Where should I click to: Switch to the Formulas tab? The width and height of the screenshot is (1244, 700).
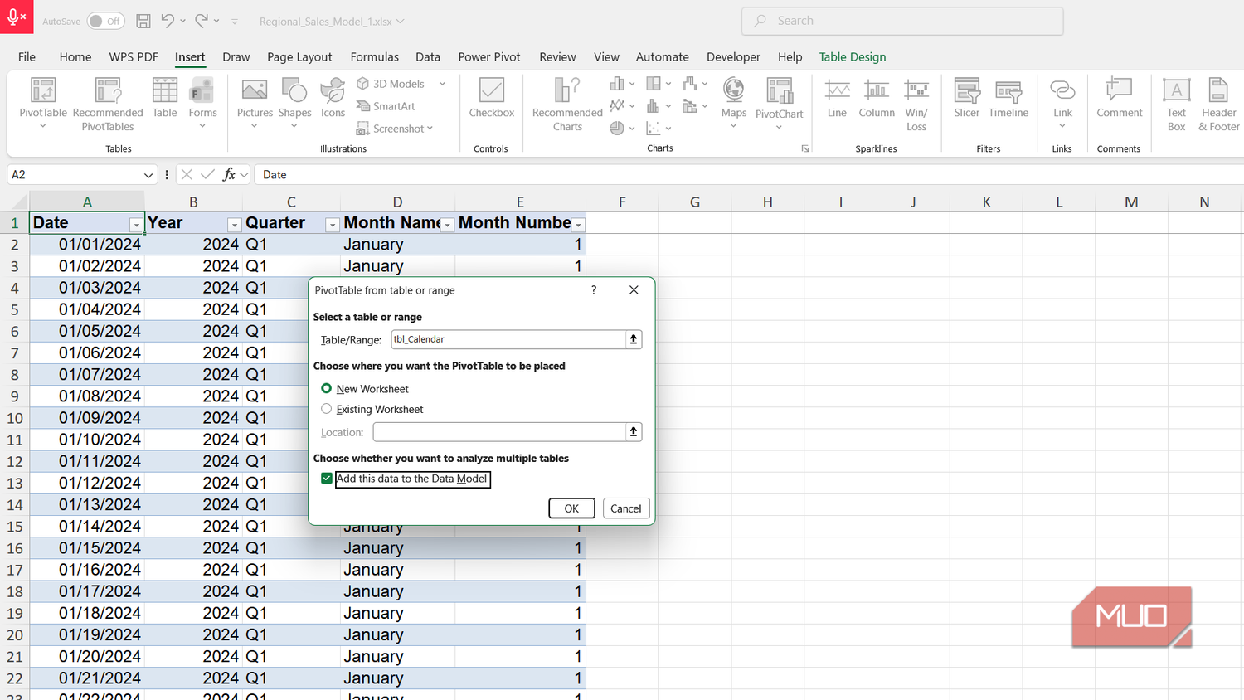pyautogui.click(x=374, y=56)
